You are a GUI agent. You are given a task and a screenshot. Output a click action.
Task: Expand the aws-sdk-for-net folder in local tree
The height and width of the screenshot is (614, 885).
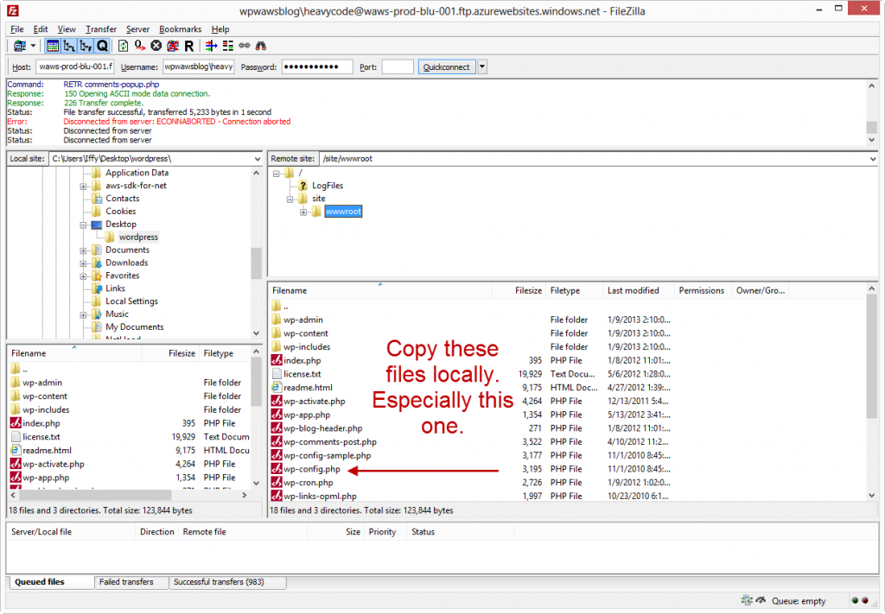pos(84,186)
